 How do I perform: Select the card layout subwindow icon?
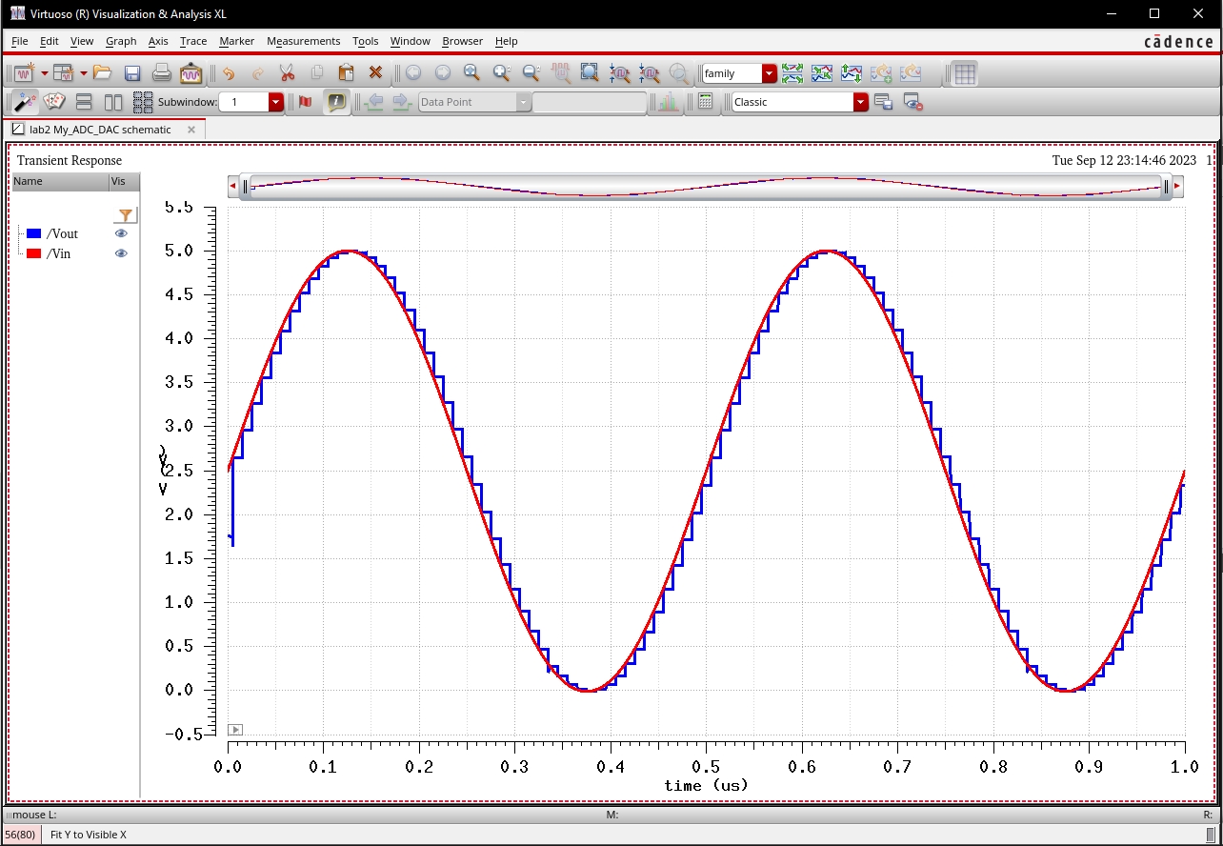pyautogui.click(x=55, y=102)
